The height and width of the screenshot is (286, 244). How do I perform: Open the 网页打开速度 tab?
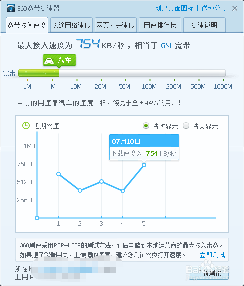click(x=116, y=25)
